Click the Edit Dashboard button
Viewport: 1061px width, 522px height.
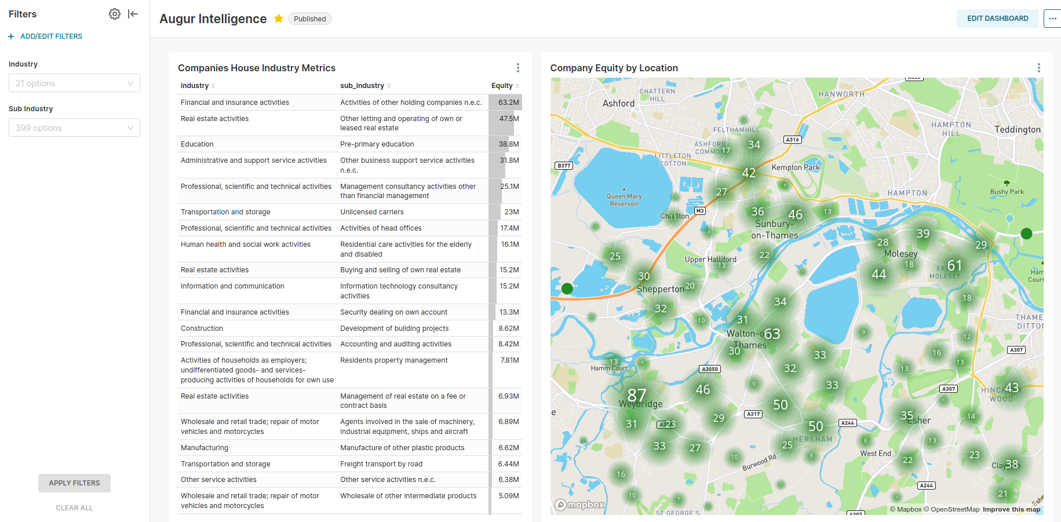click(997, 19)
